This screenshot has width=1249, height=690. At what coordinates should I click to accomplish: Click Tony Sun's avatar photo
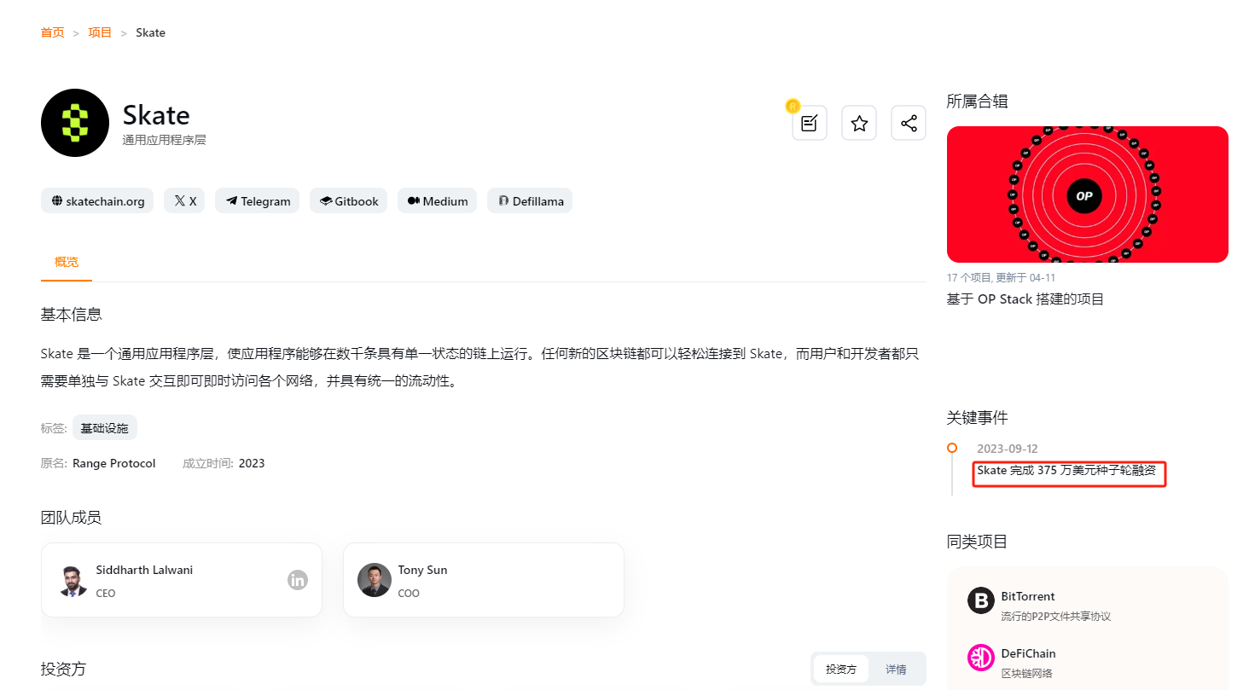click(375, 580)
